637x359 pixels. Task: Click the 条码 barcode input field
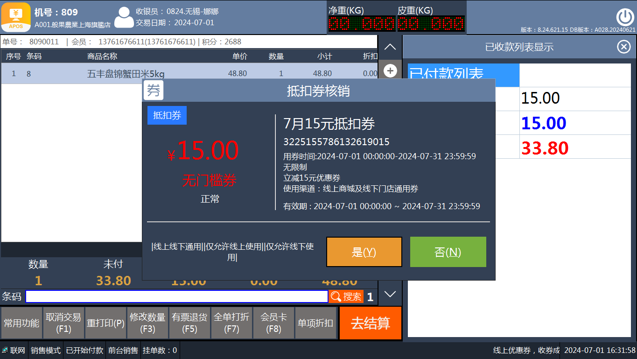(177, 296)
